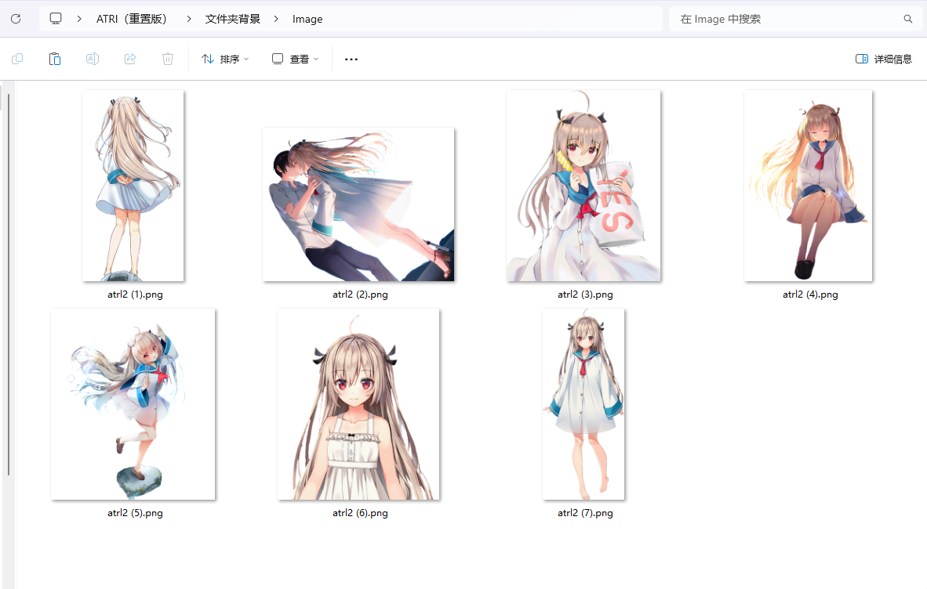Viewport: 927px width, 589px height.
Task: Expand the chevron before 文件夹背景 breadcrumb
Action: [x=189, y=19]
